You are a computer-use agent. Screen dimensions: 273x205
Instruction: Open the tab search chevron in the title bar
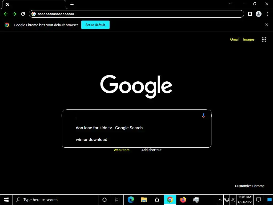(x=230, y=4)
